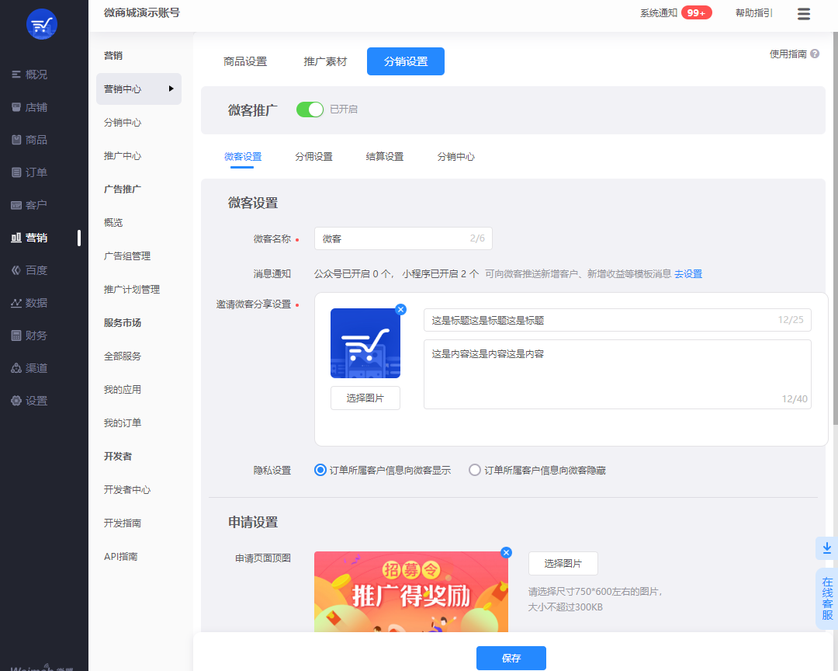Screen dimensions: 838x671
Task: Switch to the 分佣设置 sub-tab
Action: pos(313,156)
